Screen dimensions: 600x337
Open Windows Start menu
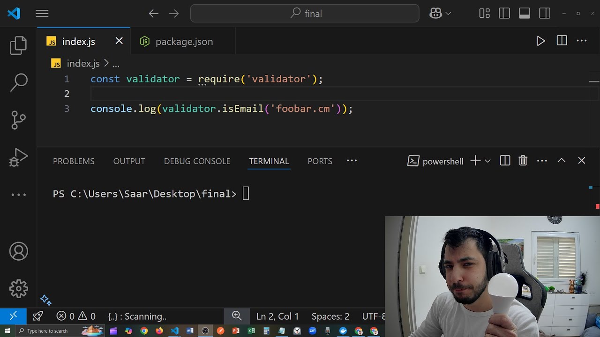(x=7, y=331)
